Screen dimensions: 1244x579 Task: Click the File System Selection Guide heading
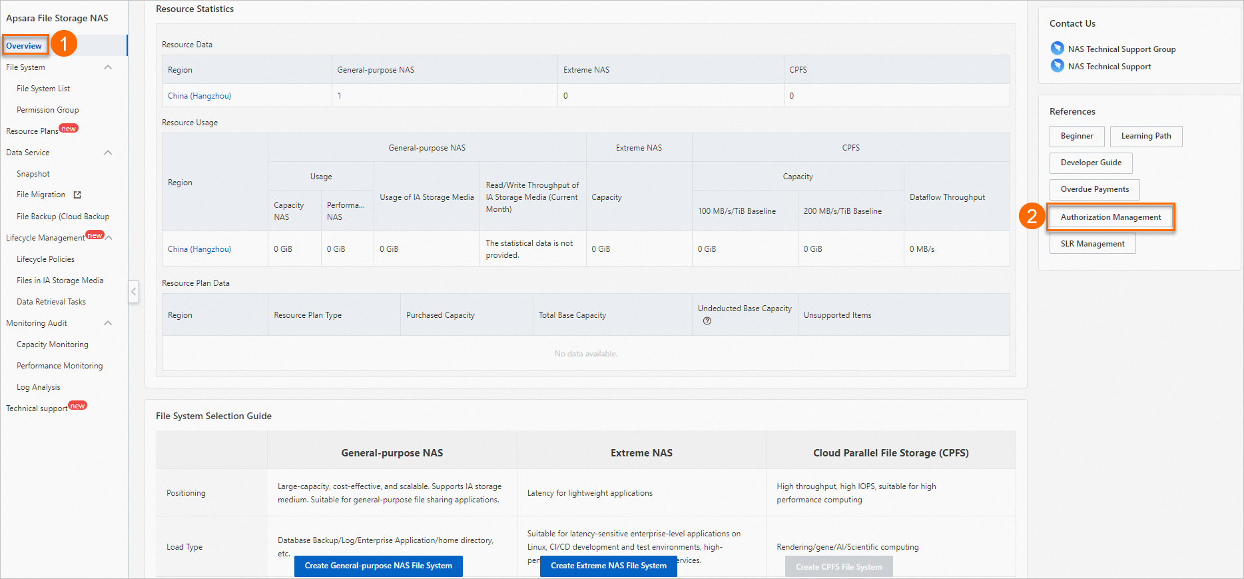coord(214,416)
